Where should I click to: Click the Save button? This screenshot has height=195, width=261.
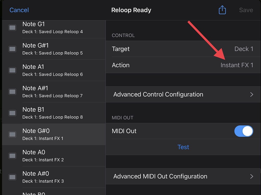tap(246, 10)
